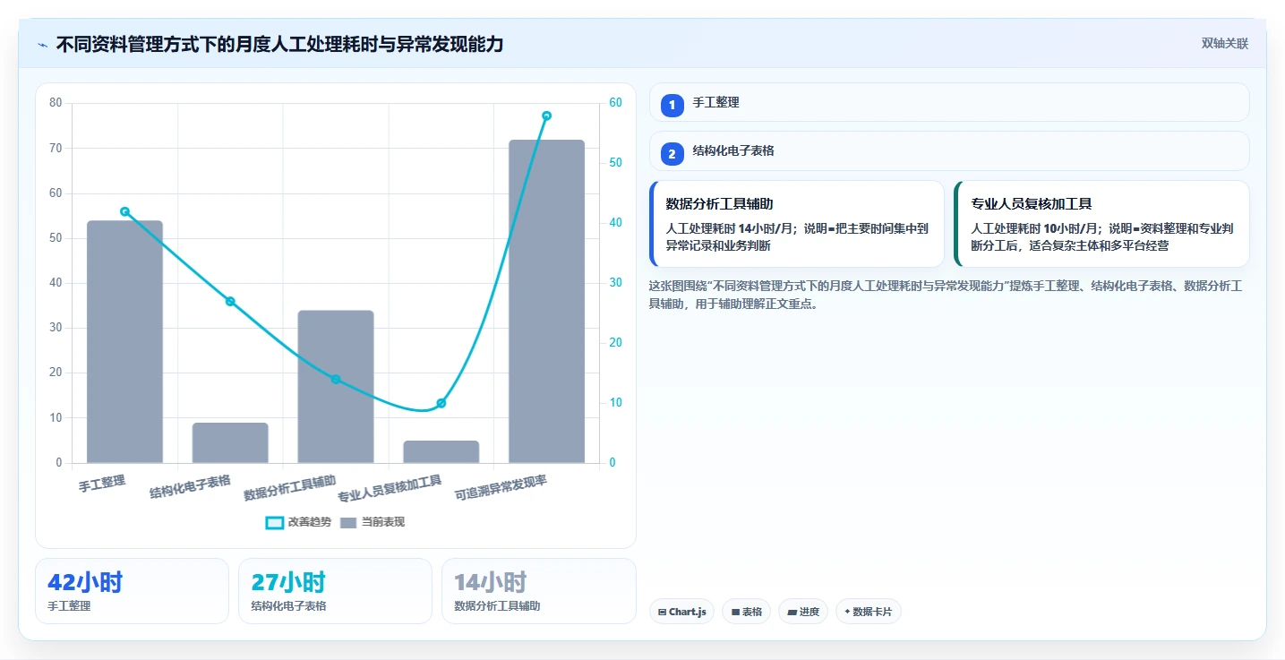The height and width of the screenshot is (660, 1285).
Task: Click the trend line point above 专业人员复核加工具
Action: coord(441,403)
